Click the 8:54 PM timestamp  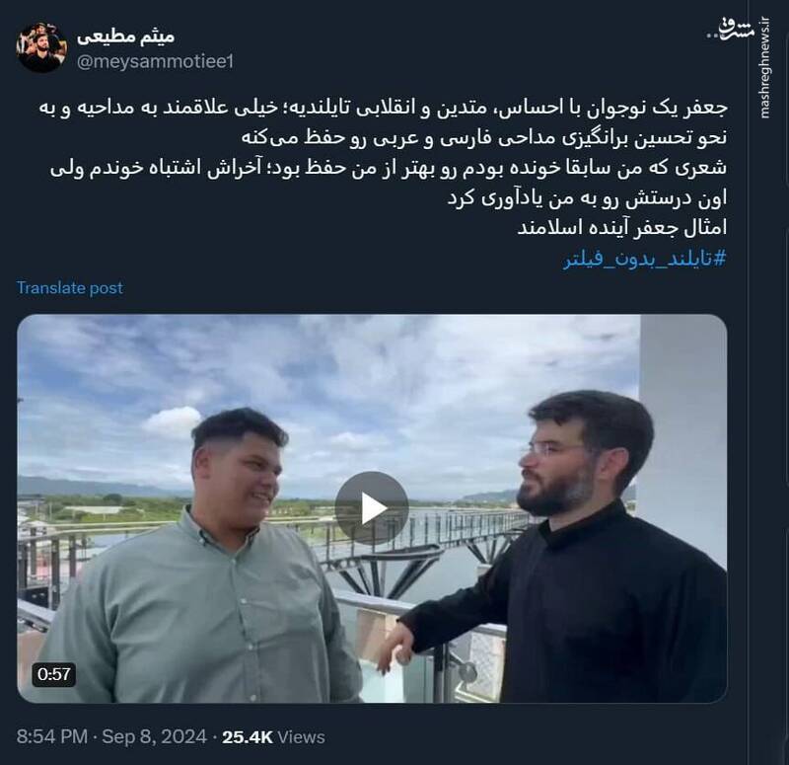point(52,736)
